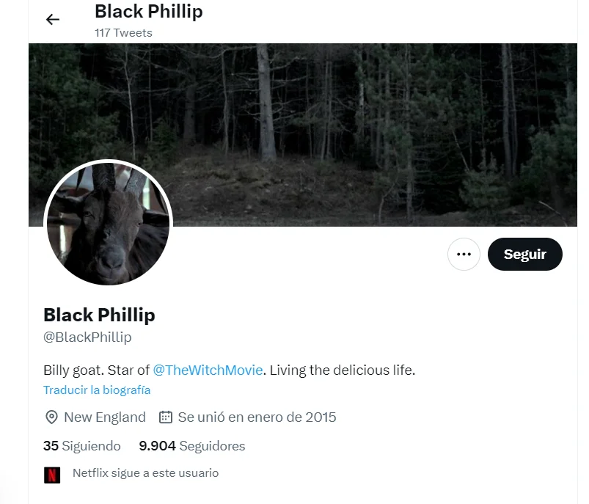
Task: Follow the account with the Seguir button
Action: tap(524, 254)
